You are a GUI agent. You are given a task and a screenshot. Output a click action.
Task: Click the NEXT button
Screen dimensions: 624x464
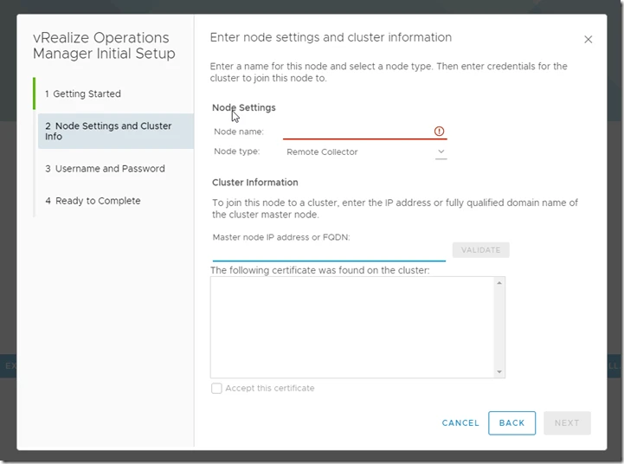567,423
